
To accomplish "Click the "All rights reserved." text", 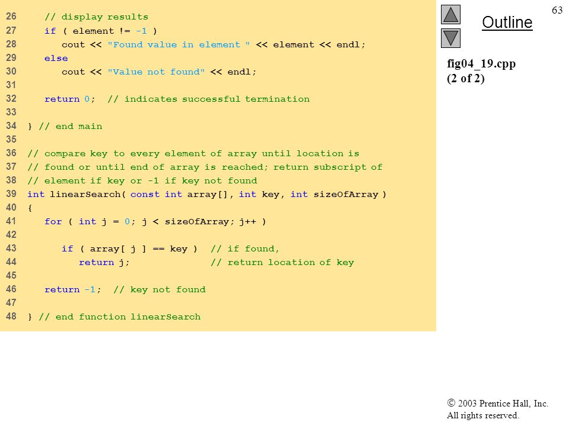I will [x=483, y=415].
